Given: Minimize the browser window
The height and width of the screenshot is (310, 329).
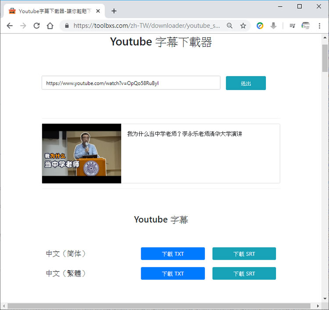Looking at the screenshot, I should tap(280, 7).
